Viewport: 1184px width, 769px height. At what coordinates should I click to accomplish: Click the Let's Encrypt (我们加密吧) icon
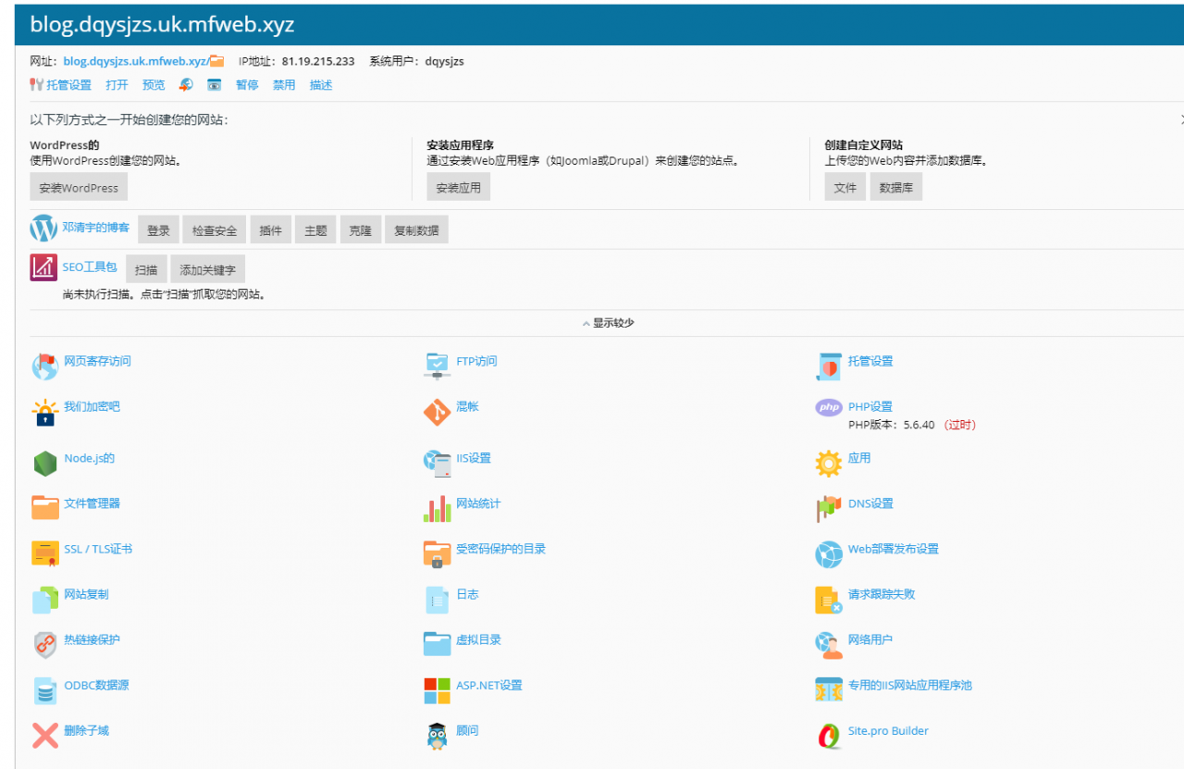point(44,413)
